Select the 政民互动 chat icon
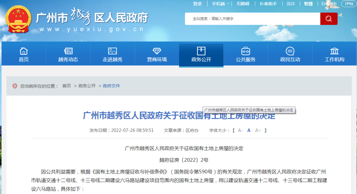357x194 pixels. [290, 51]
